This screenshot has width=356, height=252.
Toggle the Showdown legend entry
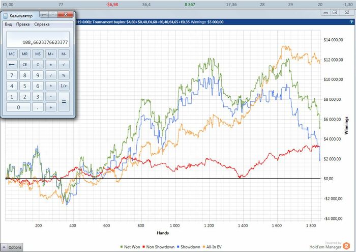(189, 247)
